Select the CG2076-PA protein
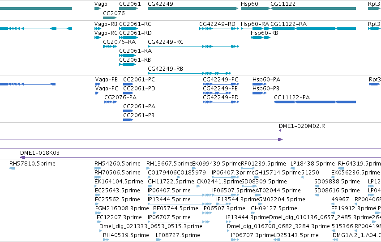This screenshot has height=242, width=381. [111, 102]
